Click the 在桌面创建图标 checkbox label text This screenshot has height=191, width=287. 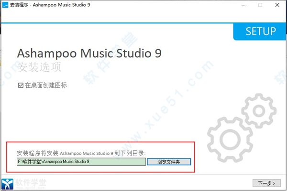(46, 85)
